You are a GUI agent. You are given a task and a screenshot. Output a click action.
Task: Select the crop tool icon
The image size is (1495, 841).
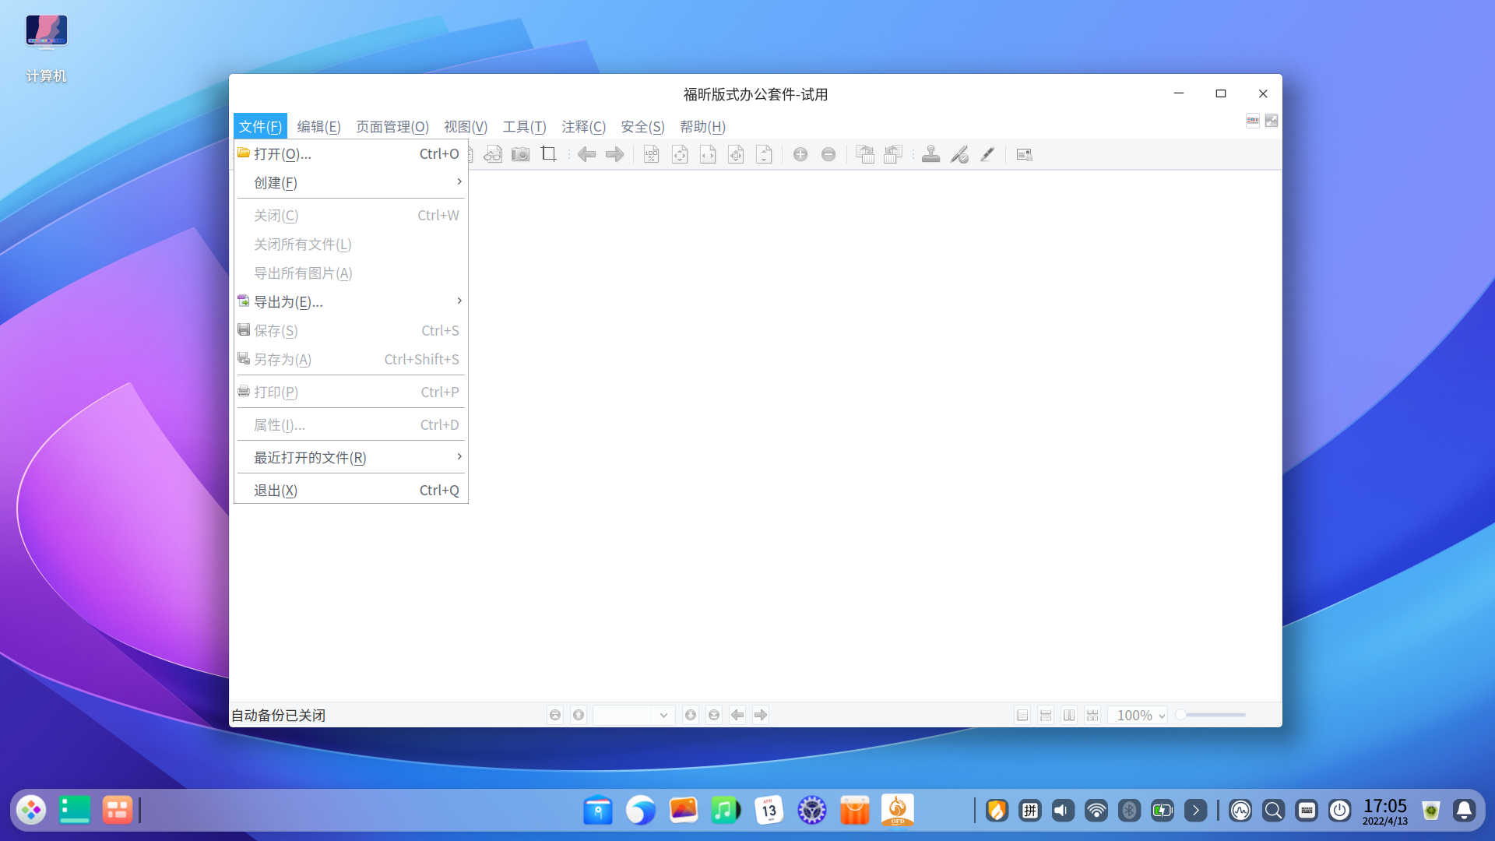pyautogui.click(x=549, y=154)
